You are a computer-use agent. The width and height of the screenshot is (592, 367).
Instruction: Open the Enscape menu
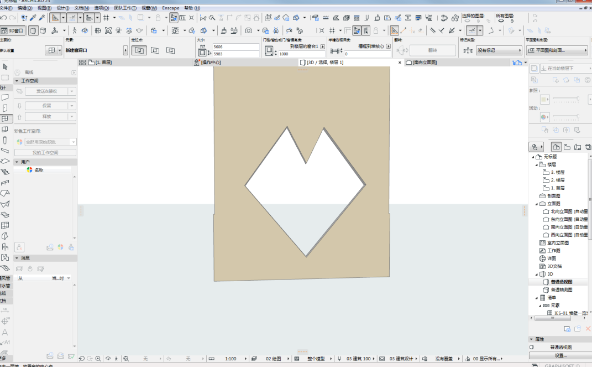[x=171, y=8]
